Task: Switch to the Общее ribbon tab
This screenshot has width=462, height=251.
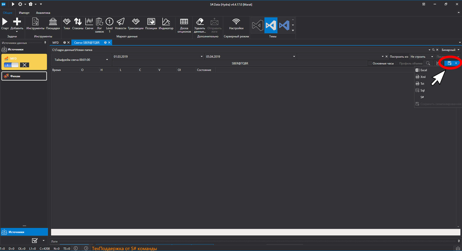Action: click(x=8, y=13)
